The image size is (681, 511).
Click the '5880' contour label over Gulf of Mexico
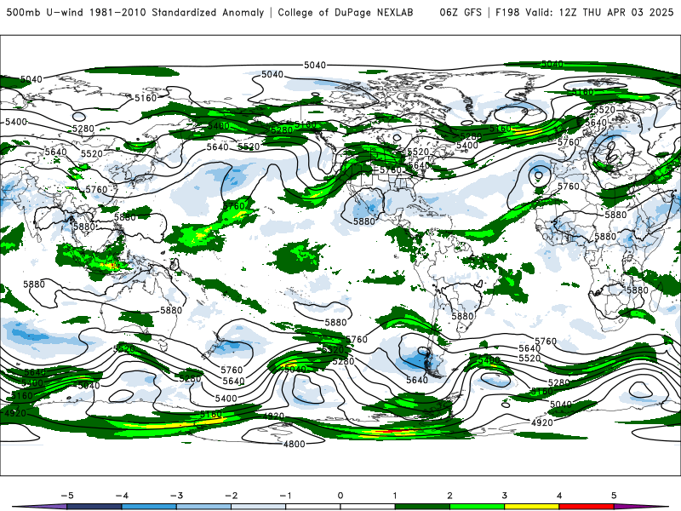coord(364,221)
